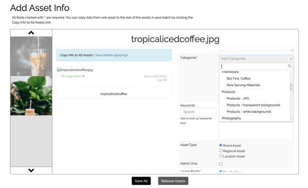The image size is (308, 188).
Task: Select Brand Asset radio button
Action: tap(221, 145)
